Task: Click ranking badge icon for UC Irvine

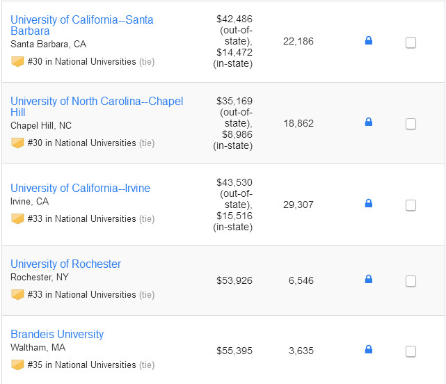Action: click(17, 218)
